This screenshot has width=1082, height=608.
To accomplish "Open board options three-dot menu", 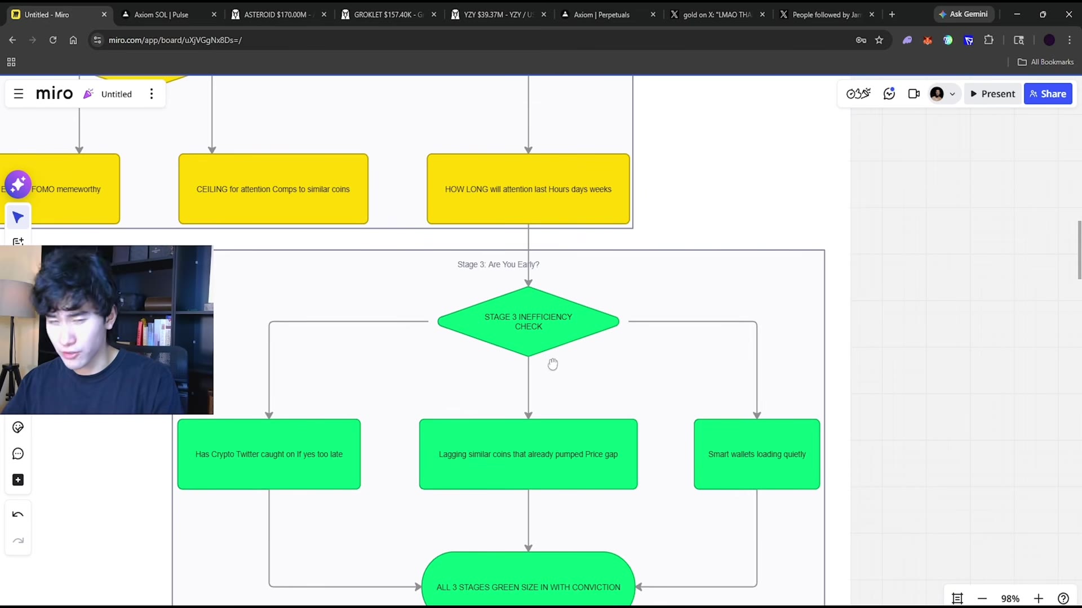I will point(152,94).
